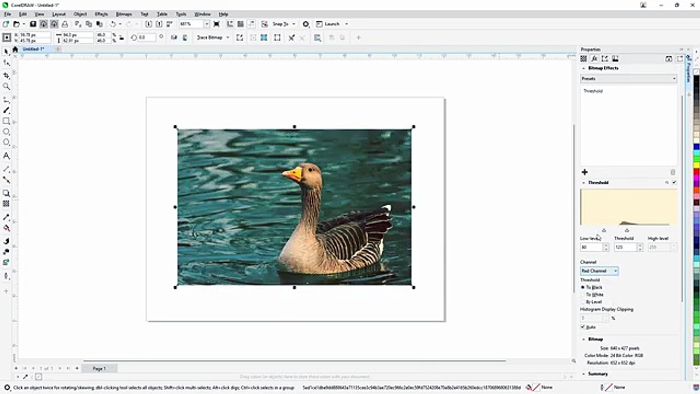Select the Drop Shadow tool in toolbox
The width and height of the screenshot is (700, 394).
pos(7,193)
